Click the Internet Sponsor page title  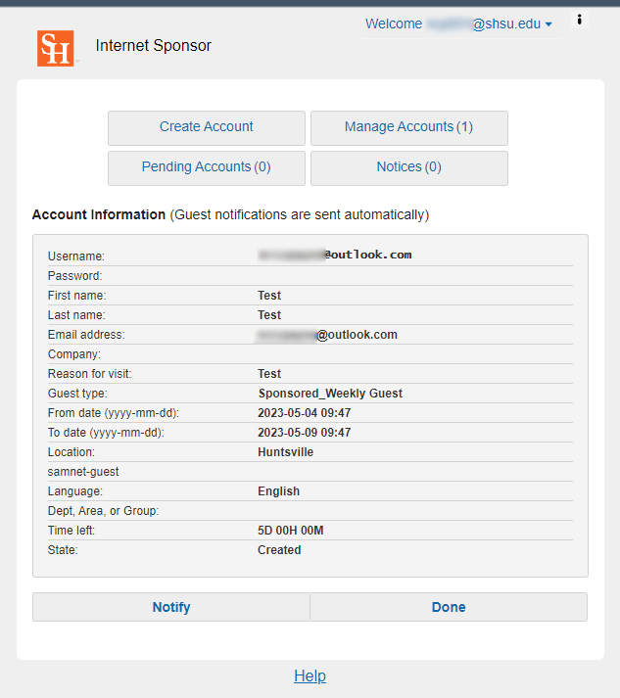tap(154, 46)
